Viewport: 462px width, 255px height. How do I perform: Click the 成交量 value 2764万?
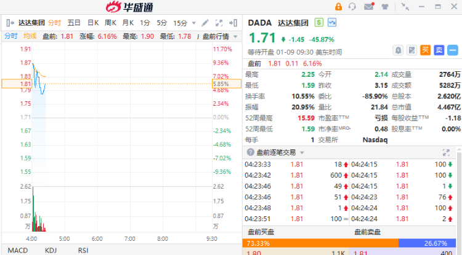[x=450, y=74]
